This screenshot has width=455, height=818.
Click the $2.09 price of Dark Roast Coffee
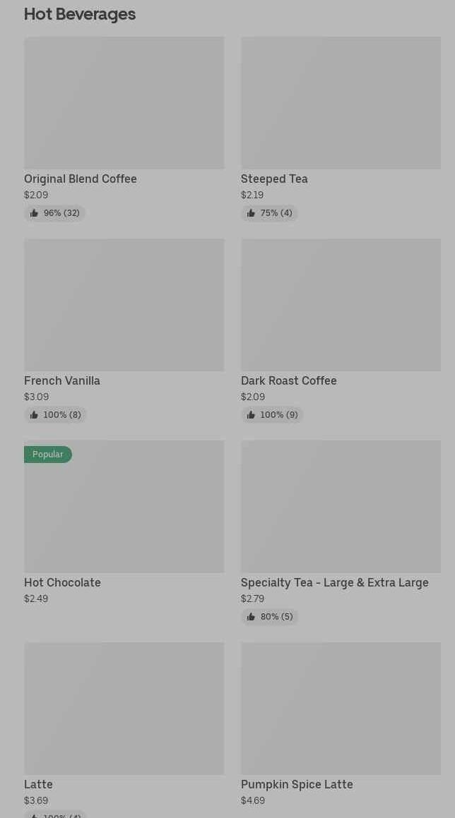253,397
